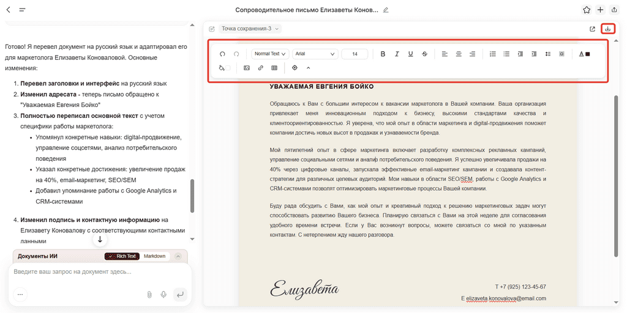627x313 pixels.
Task: Open text color picker
Action: coord(584,54)
